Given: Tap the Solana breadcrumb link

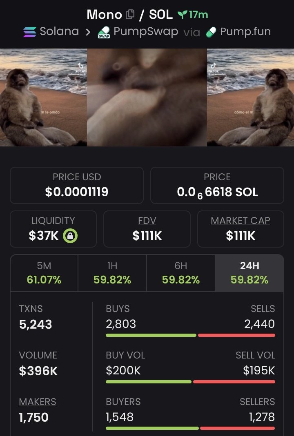Looking at the screenshot, I should coord(59,31).
